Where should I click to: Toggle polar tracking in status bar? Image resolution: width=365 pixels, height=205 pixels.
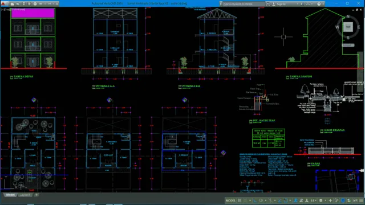261,200
